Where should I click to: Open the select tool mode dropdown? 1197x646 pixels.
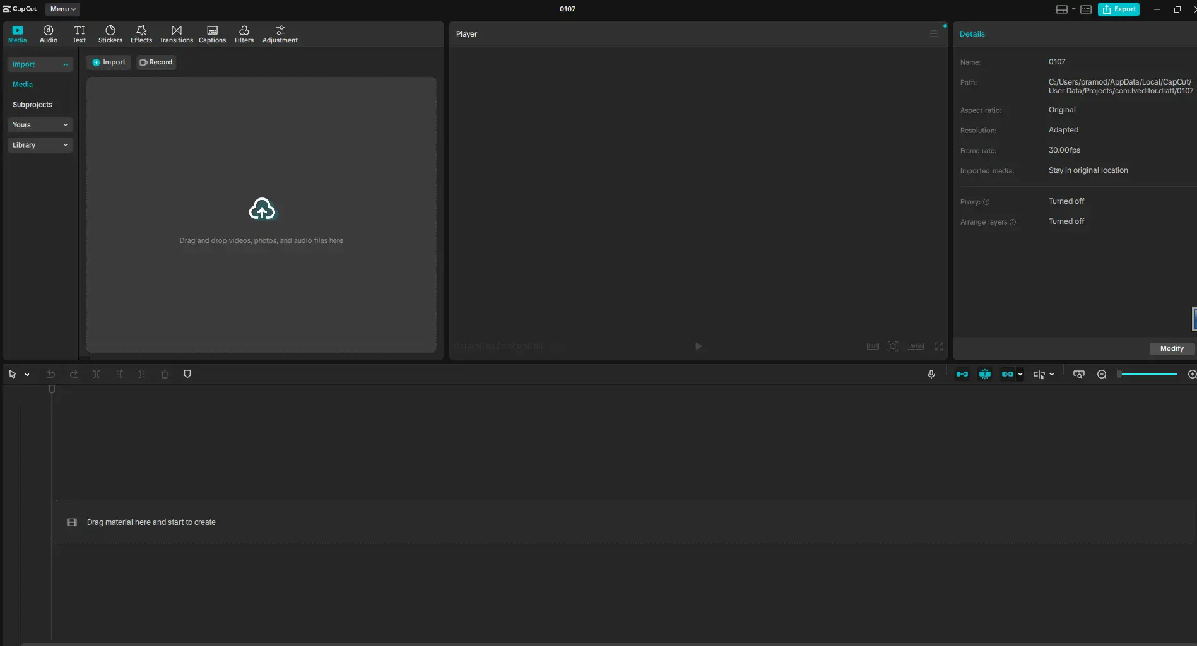(x=27, y=375)
